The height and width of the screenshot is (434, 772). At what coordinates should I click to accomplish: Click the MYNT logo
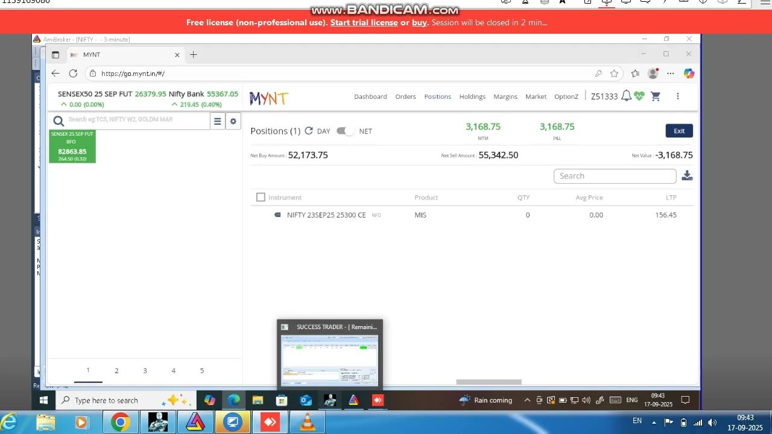pyautogui.click(x=269, y=98)
